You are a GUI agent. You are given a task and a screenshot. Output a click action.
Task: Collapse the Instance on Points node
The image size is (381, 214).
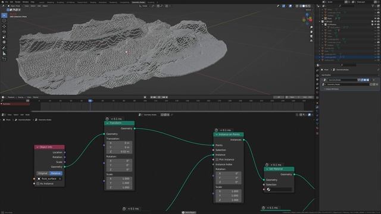point(217,134)
